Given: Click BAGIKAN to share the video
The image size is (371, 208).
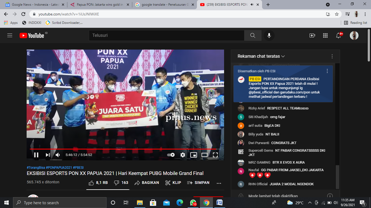Looking at the screenshot, I should click(x=147, y=183).
